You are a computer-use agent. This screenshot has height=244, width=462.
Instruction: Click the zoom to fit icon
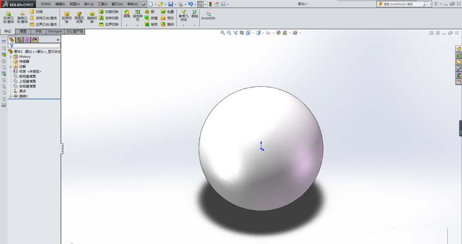[x=223, y=33]
